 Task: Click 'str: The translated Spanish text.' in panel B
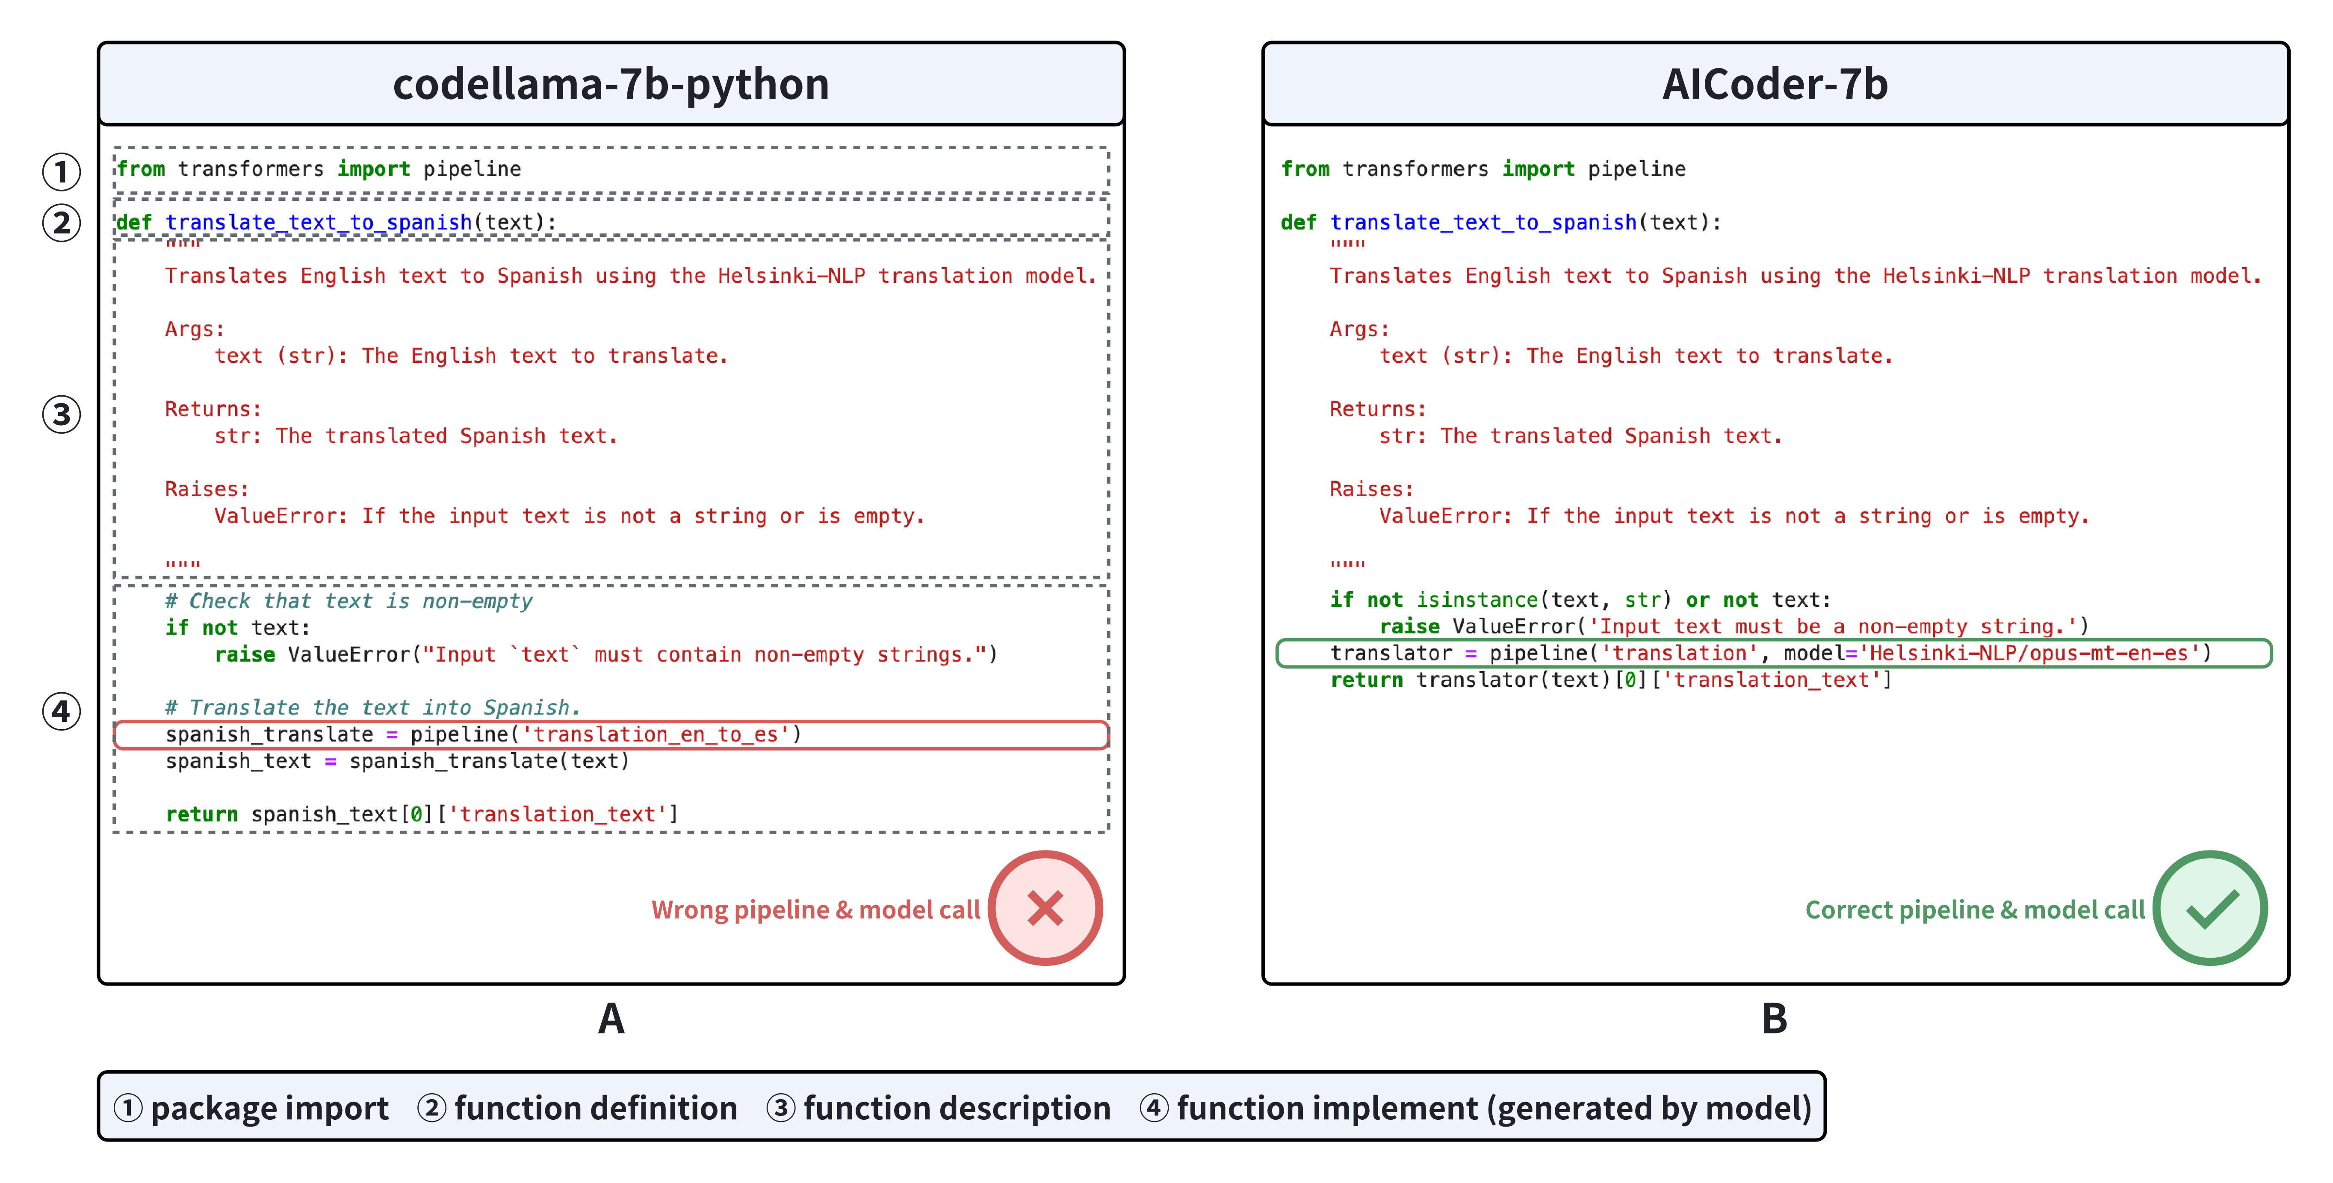point(1580,436)
